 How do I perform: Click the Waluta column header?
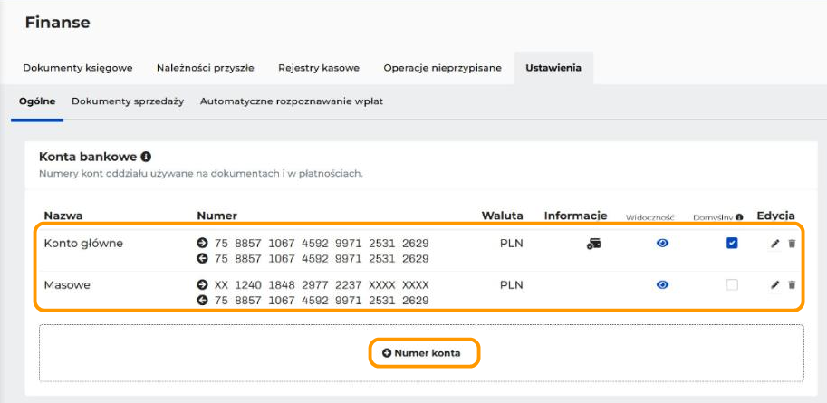click(x=502, y=216)
